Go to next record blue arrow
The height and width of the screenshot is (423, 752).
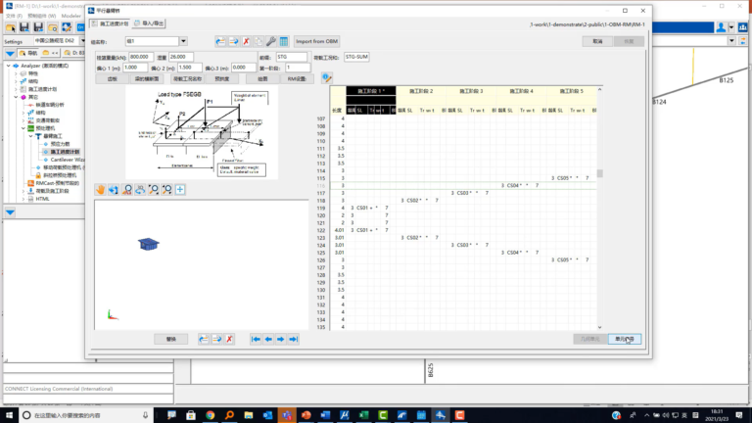pos(281,339)
